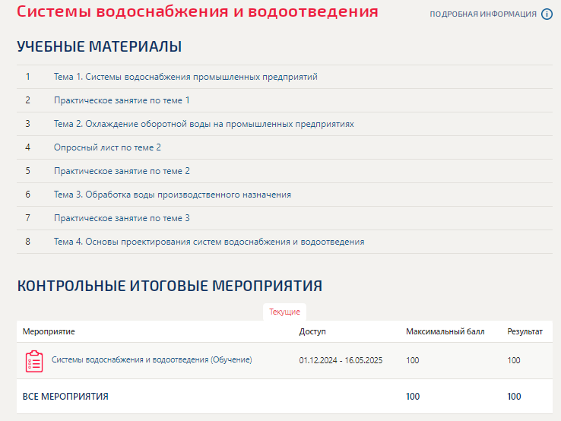Viewport: 561px width, 421px height.
Task: Click the Мероприятие column header
Action: click(49, 332)
